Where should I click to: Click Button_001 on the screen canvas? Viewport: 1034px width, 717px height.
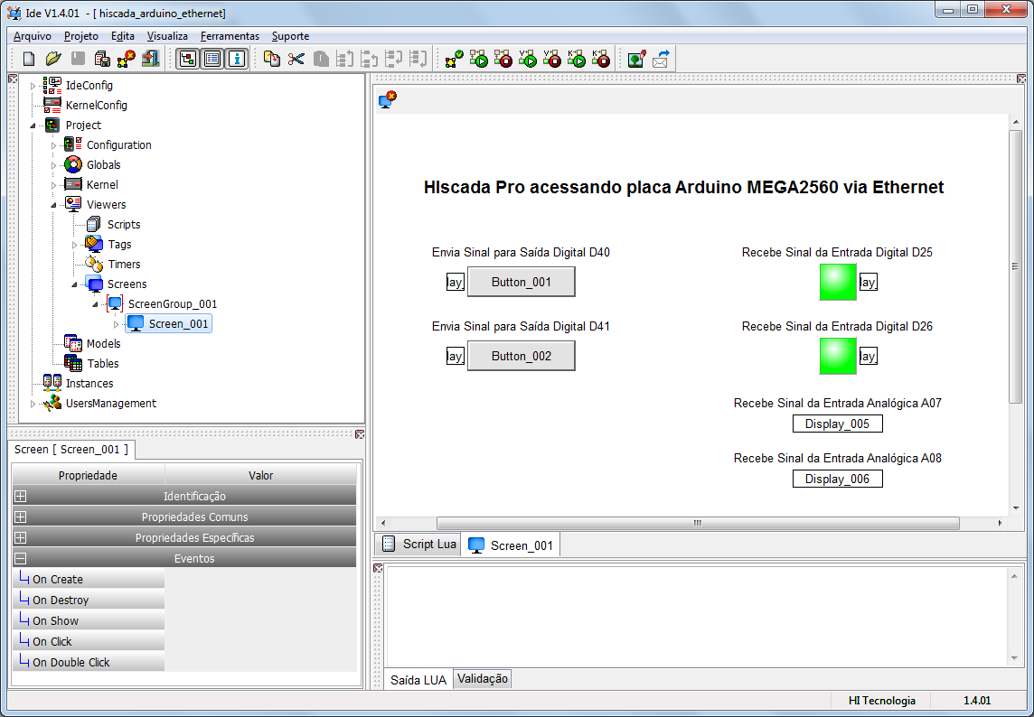coord(521,282)
